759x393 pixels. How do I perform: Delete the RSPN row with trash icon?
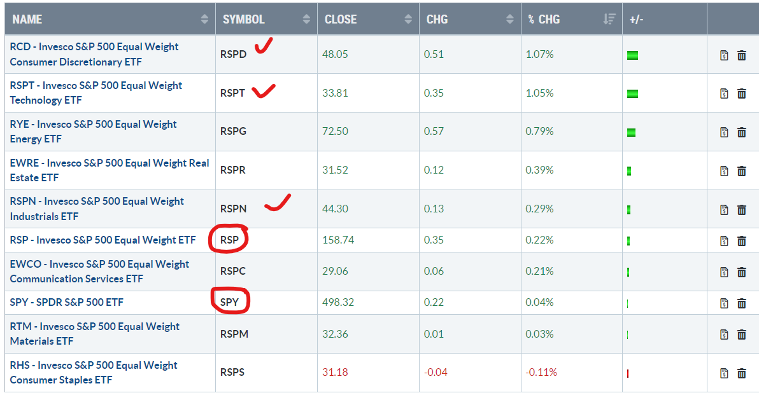(x=742, y=209)
